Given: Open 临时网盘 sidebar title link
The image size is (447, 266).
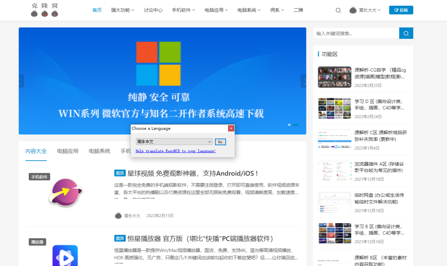Looking at the screenshot, I should coord(379,198).
